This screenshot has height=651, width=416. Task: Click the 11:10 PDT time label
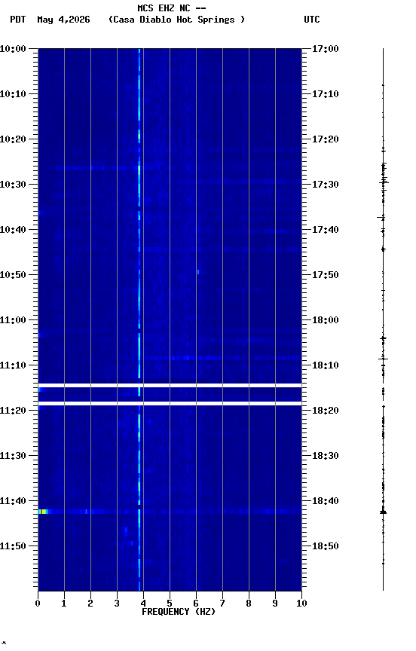[x=13, y=365]
